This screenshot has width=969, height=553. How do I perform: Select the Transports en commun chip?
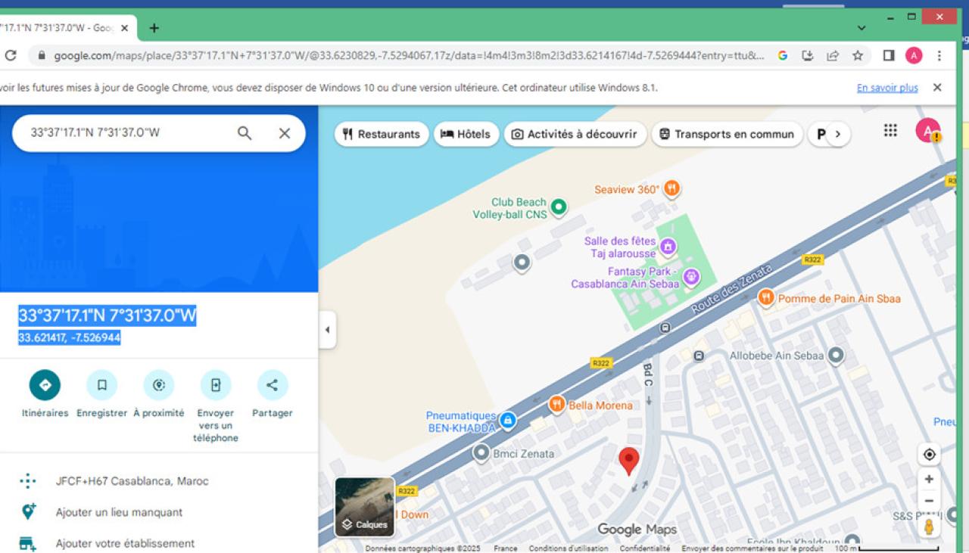(x=727, y=134)
